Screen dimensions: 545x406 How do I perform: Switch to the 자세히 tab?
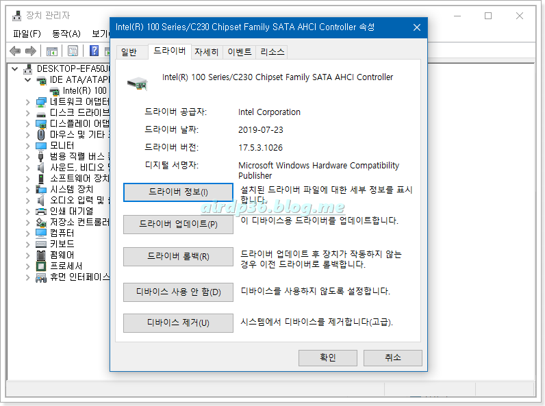(207, 52)
